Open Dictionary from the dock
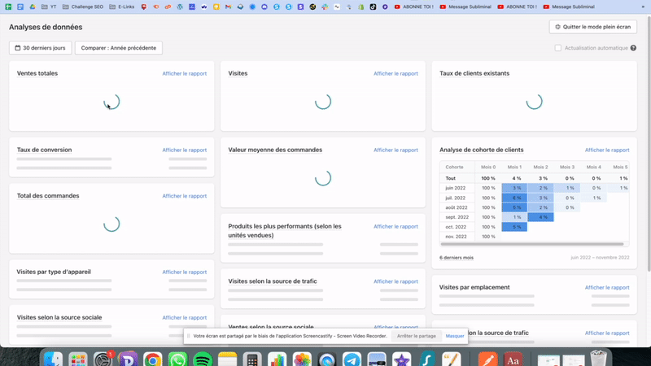Viewport: 651px width, 366px height. pyautogui.click(x=513, y=359)
